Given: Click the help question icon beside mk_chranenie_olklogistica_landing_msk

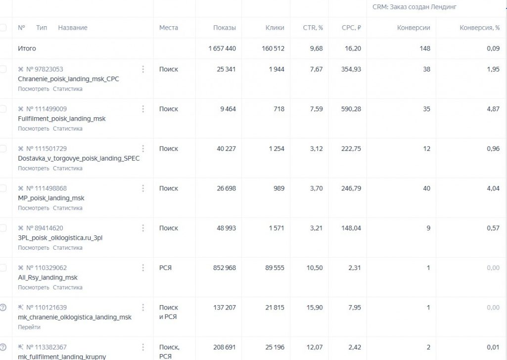Looking at the screenshot, I should click(3, 308).
